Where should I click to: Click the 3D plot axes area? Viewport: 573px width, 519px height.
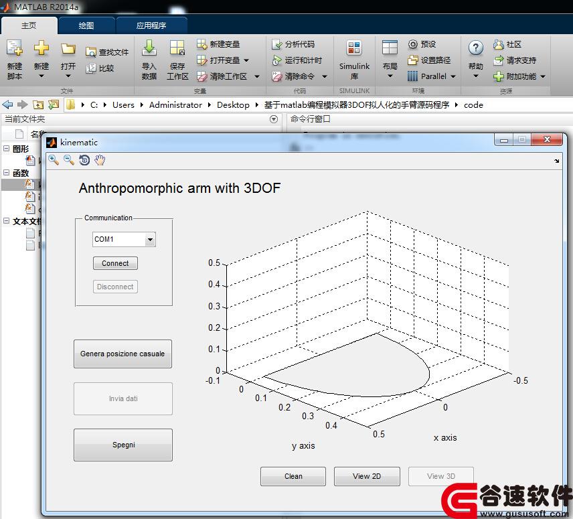click(x=367, y=320)
